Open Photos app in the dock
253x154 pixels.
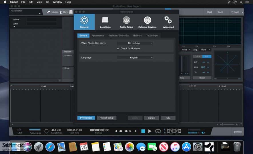[x=130, y=147]
